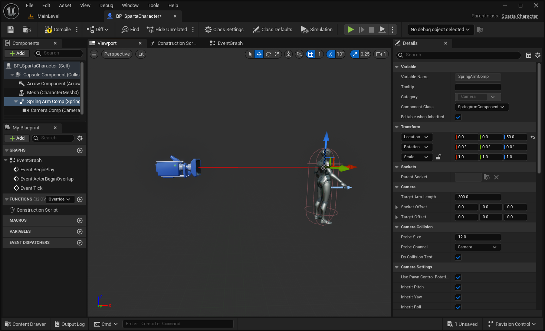Viewport: 545px width, 331px height.
Task: Reset Location to default arrow
Action: pyautogui.click(x=533, y=137)
